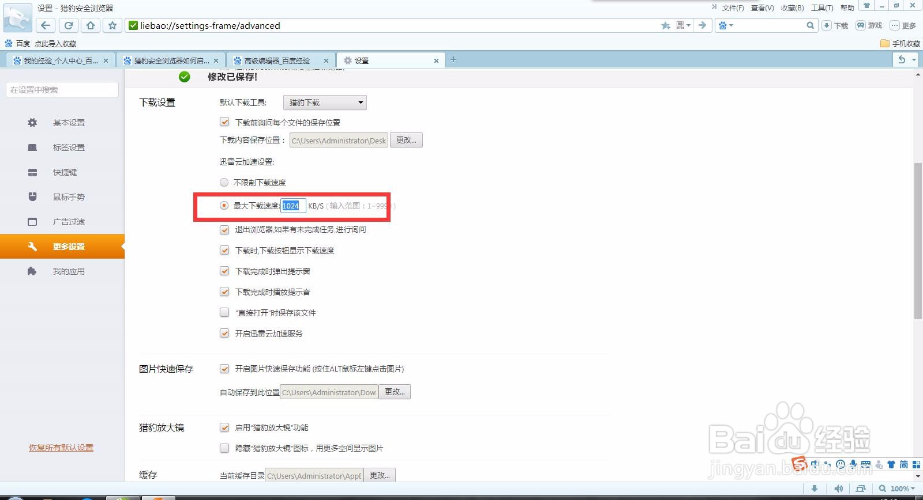Open Sogou emoji smiley icon
Screen dimensions: 923x500
point(841,464)
